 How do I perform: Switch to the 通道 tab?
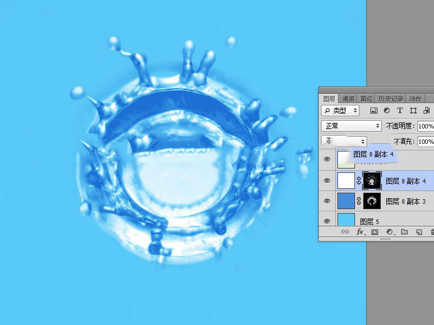[x=348, y=99]
